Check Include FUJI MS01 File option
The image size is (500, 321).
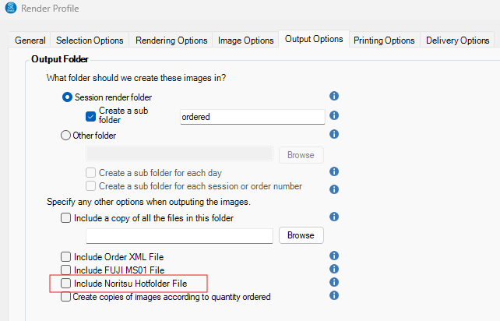coord(66,270)
